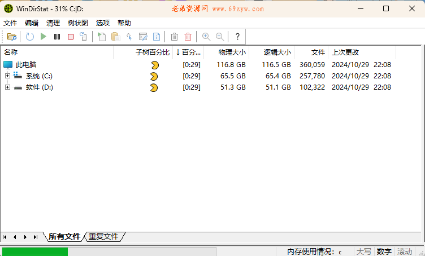Select the 软件 (D:) row label

(x=40, y=87)
